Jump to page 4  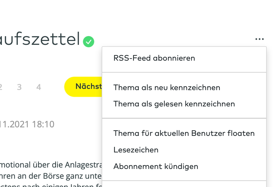point(39,87)
